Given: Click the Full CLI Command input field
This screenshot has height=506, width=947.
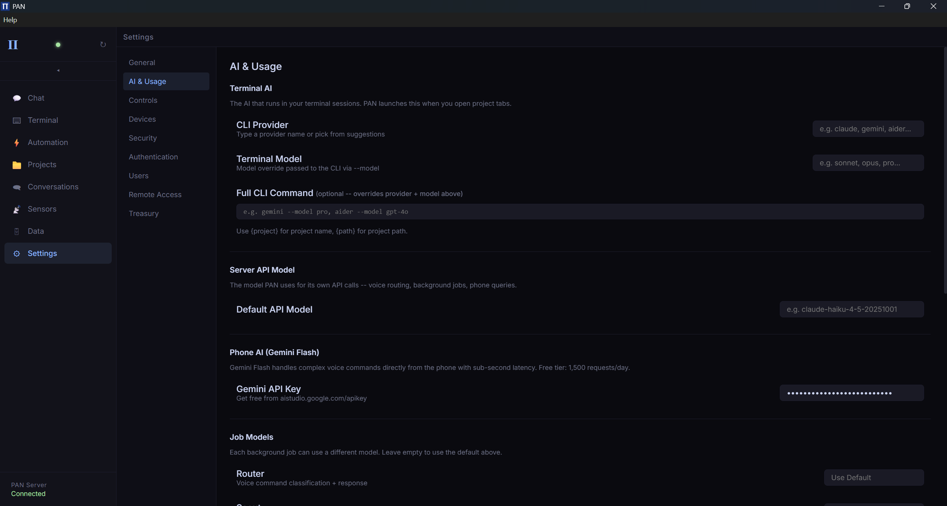Looking at the screenshot, I should 580,212.
